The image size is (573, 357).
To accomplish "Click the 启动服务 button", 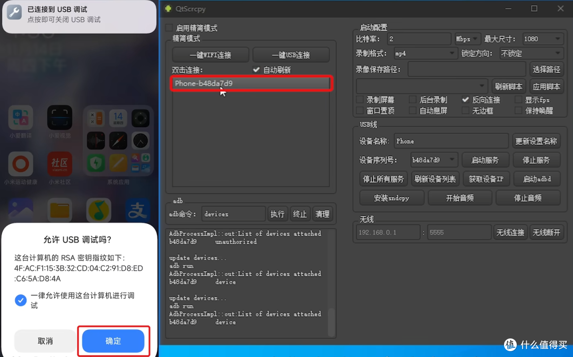I will click(485, 160).
